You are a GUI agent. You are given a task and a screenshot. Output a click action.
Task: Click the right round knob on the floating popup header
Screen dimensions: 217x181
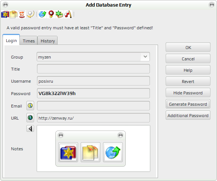pos(120,135)
